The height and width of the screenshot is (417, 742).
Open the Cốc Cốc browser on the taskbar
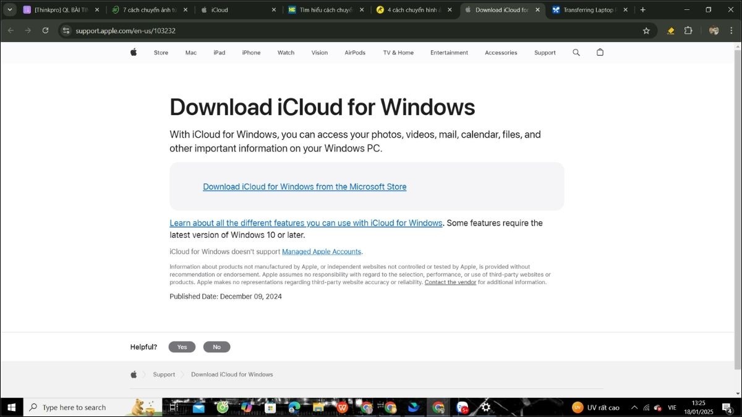point(223,407)
